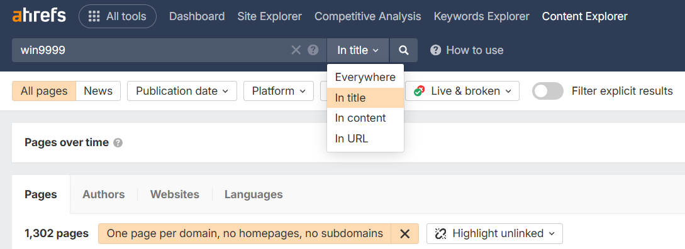Click the search field help question icon
Image resolution: width=685 pixels, height=249 pixels.
(x=313, y=50)
